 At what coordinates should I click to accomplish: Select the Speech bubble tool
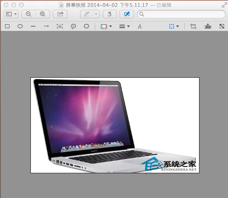(73, 26)
